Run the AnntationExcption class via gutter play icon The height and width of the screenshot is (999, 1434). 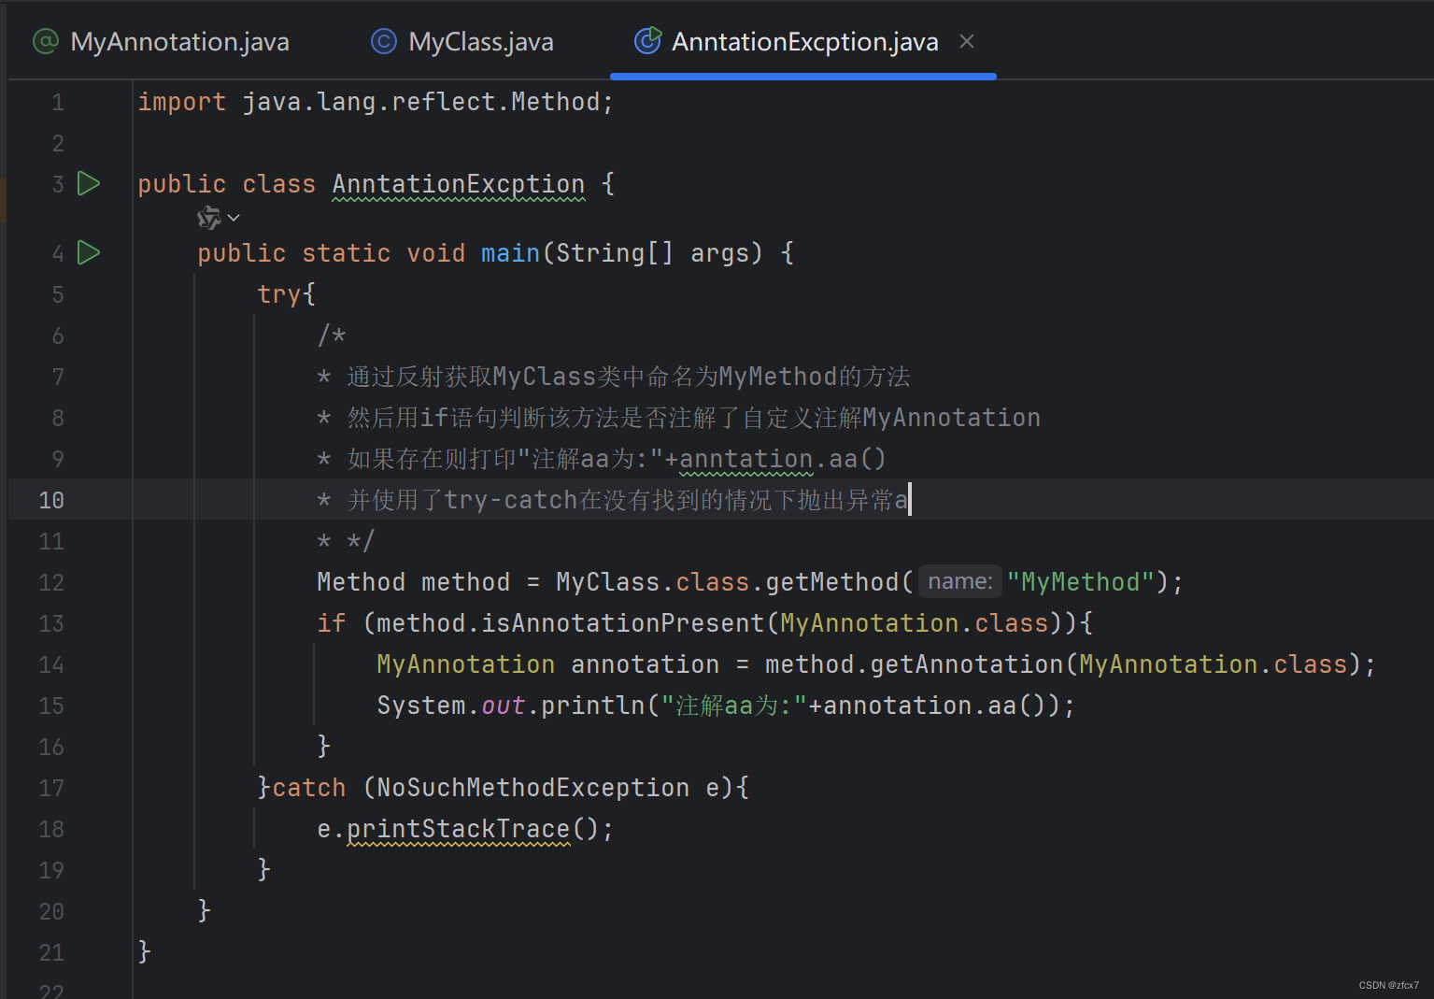(88, 183)
